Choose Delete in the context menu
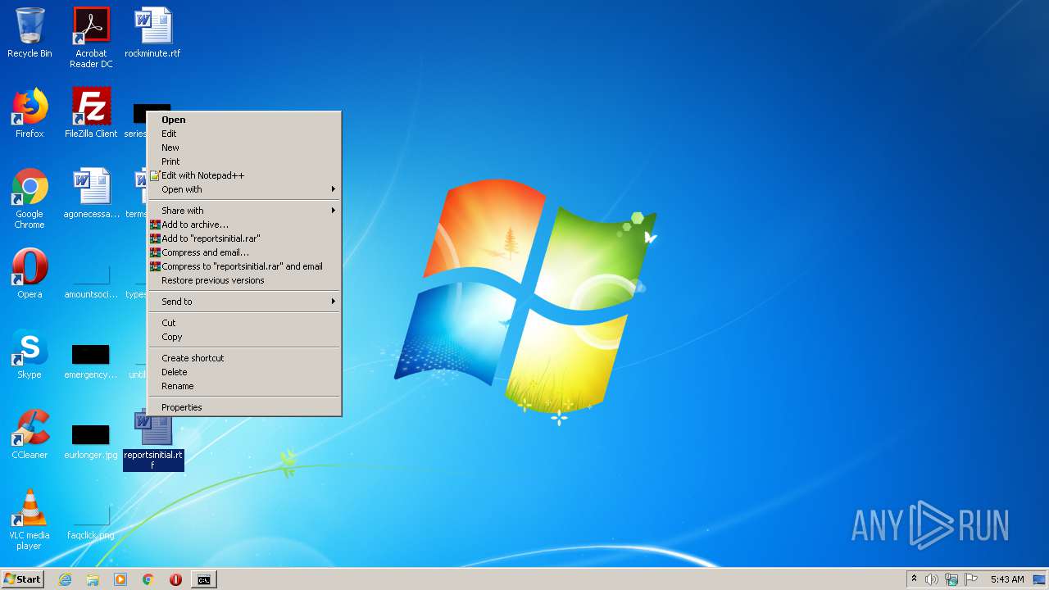1049x590 pixels. (x=244, y=372)
